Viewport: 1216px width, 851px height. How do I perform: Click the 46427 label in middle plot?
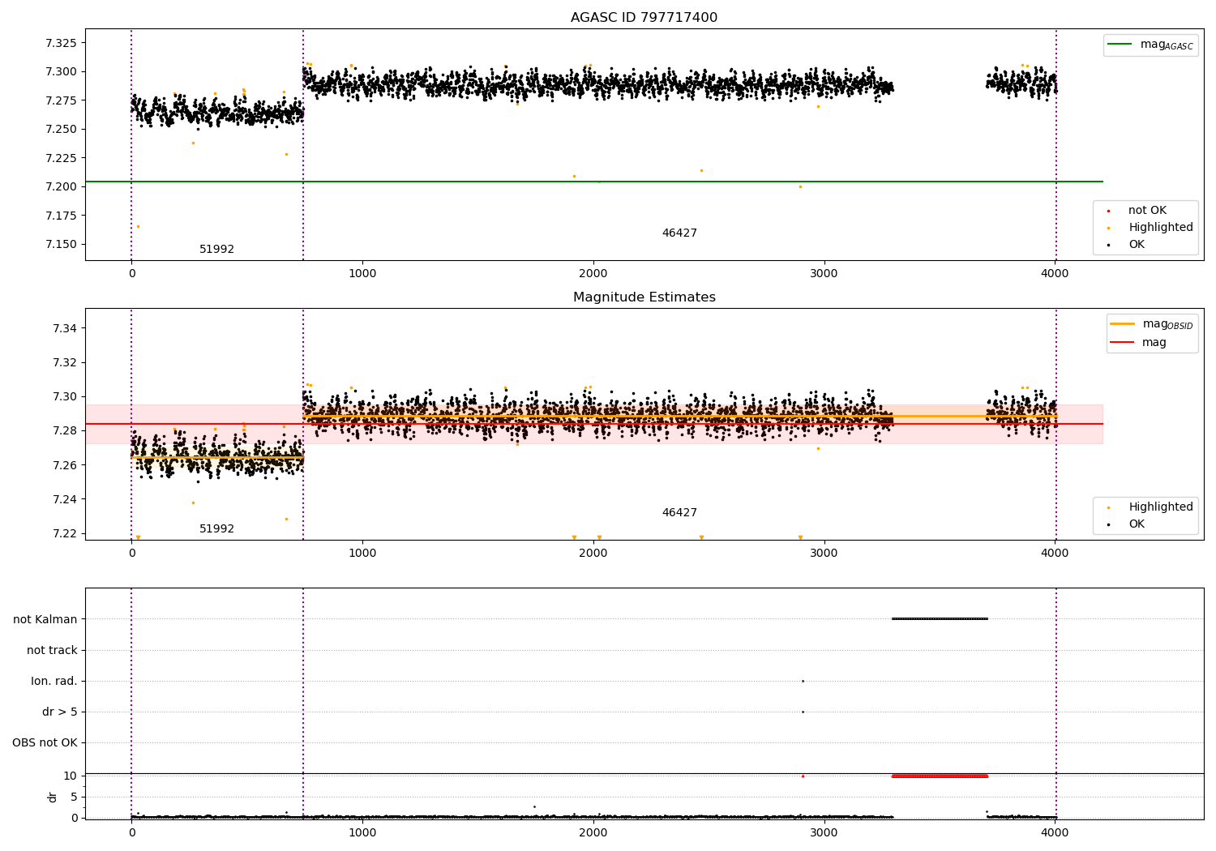click(x=679, y=513)
